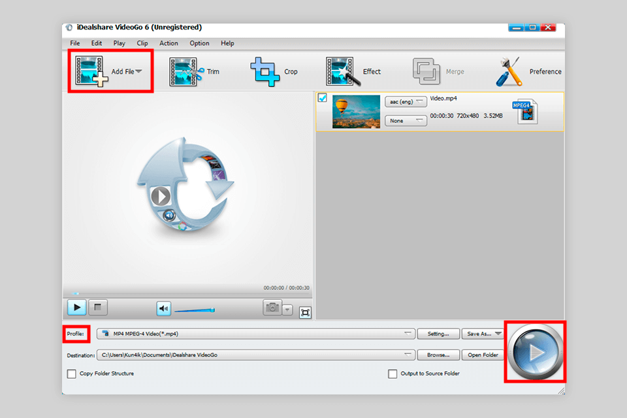Click the preview seek bar
627x418 pixels.
[187, 294]
